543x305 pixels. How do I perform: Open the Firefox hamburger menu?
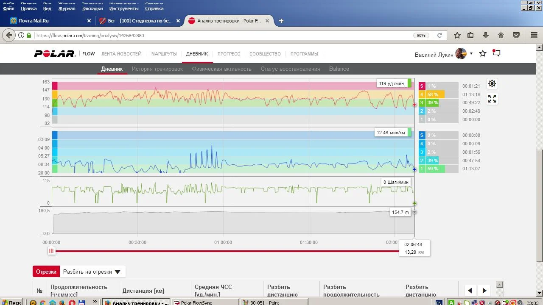(x=534, y=36)
